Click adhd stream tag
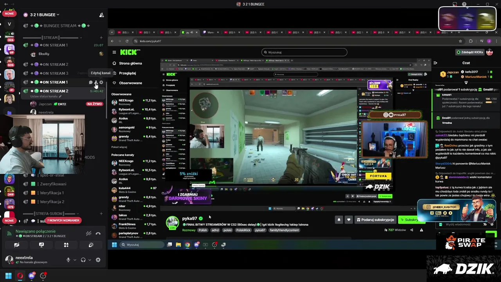The width and height of the screenshot is (501, 282). (215, 230)
